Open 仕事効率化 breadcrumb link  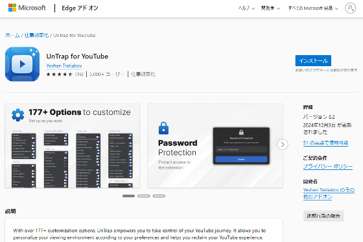coord(36,35)
